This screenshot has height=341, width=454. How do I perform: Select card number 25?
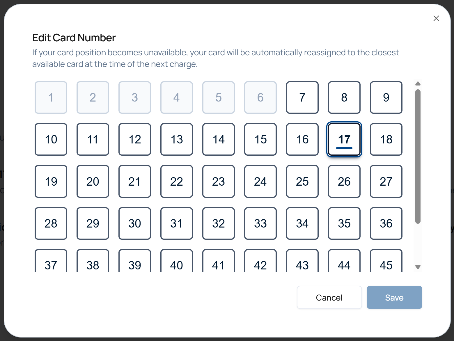[302, 182]
